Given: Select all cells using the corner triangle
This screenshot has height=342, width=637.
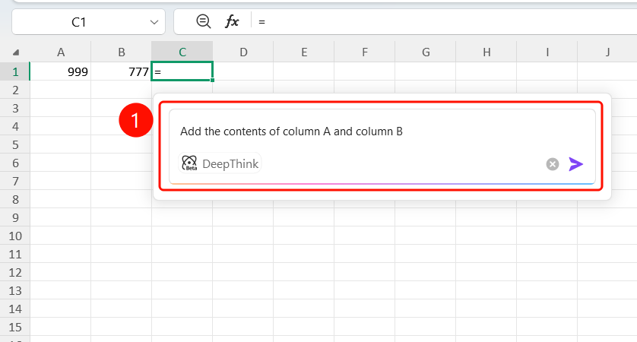Looking at the screenshot, I should (x=15, y=52).
